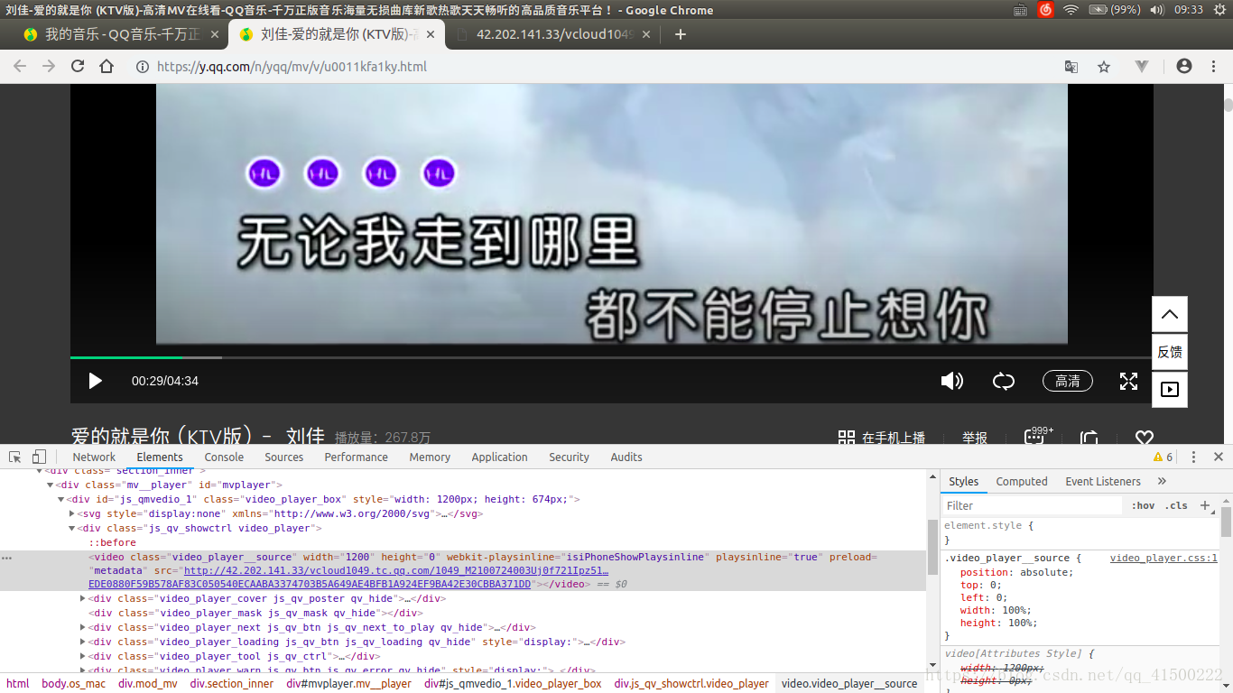Image resolution: width=1233 pixels, height=693 pixels.
Task: Open the video src URL link
Action: click(x=395, y=570)
